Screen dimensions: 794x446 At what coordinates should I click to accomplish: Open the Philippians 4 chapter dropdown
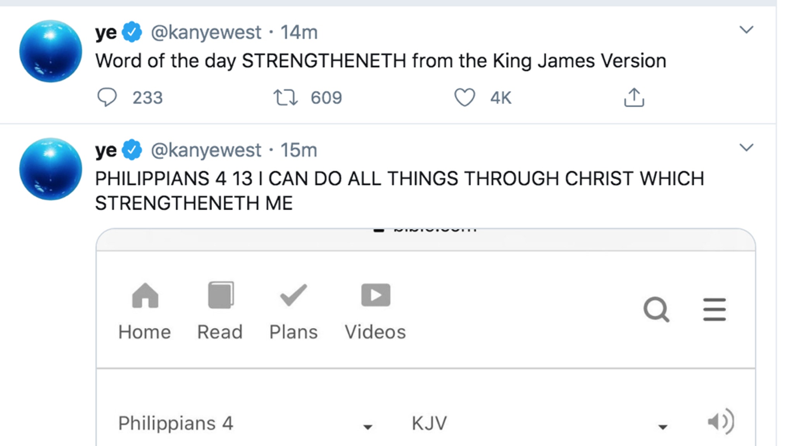point(245,423)
